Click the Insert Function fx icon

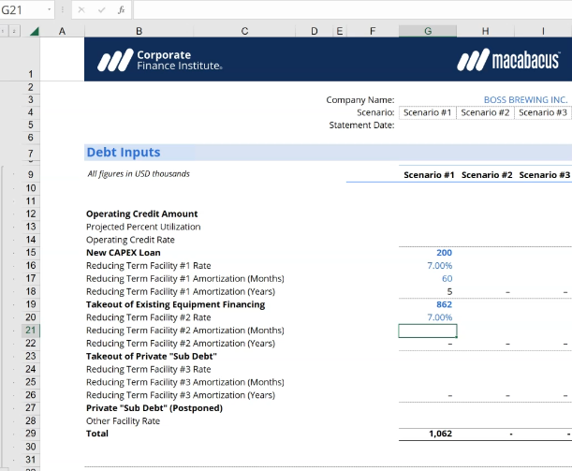click(x=122, y=9)
